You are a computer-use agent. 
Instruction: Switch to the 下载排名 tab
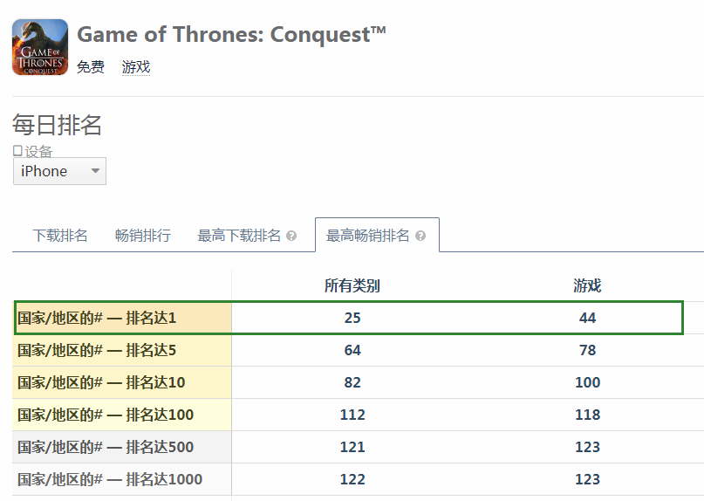click(59, 236)
